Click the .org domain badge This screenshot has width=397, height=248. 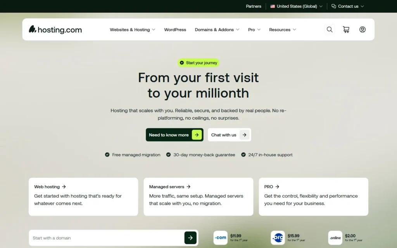[278, 238]
